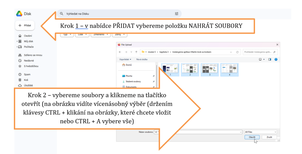Toggle the preview pane in file dialog

[270, 59]
